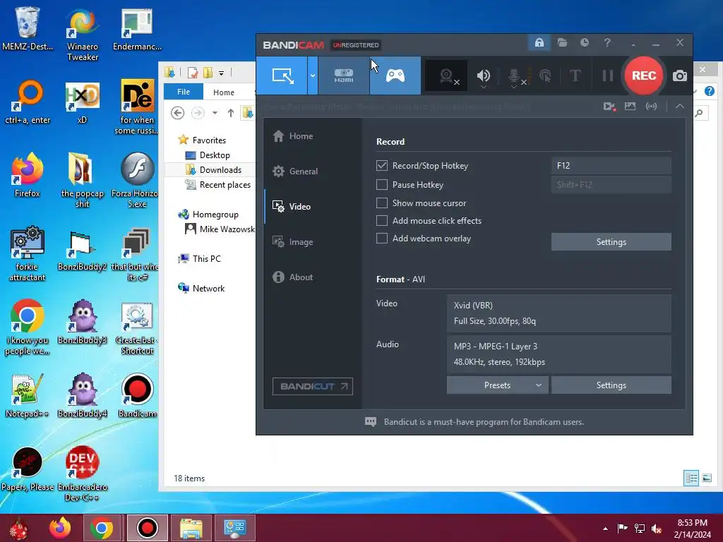Click the muted volume tray icon
723x542 pixels.
point(657,529)
